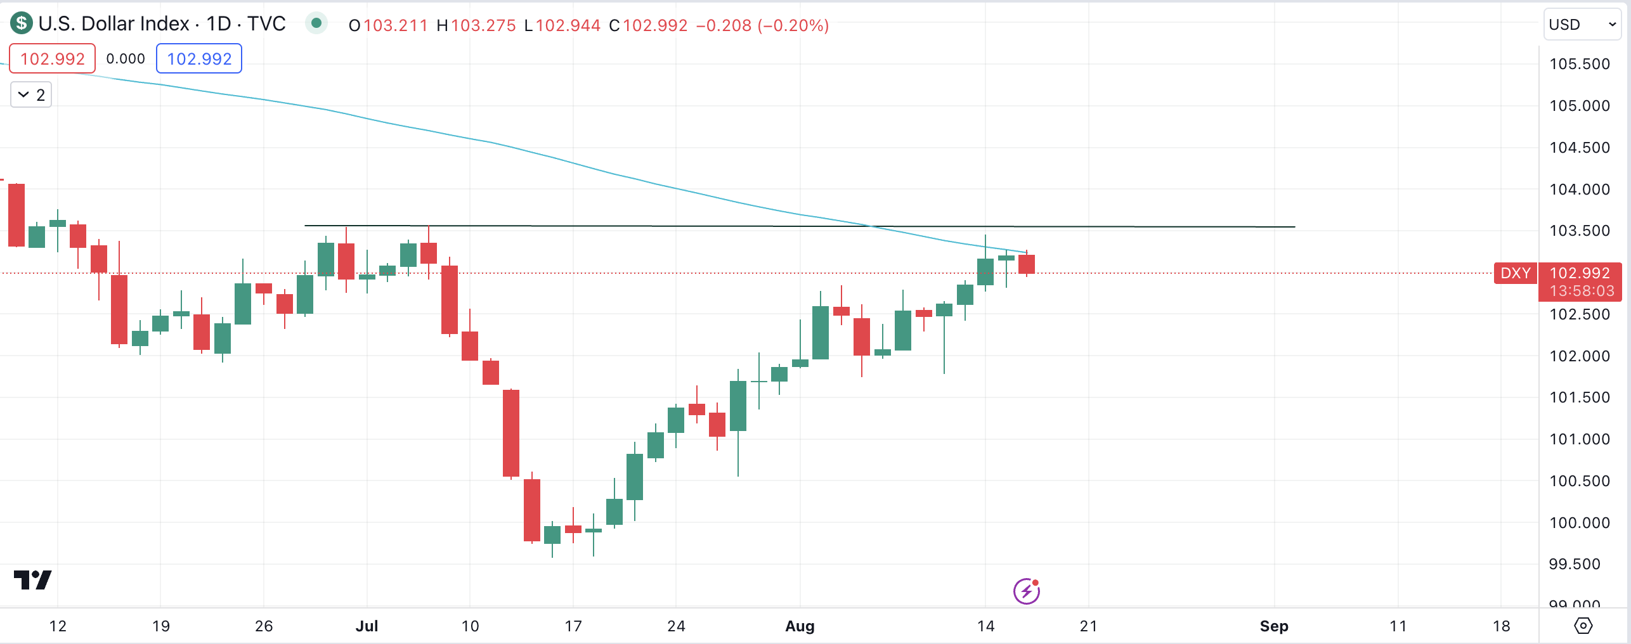The image size is (1631, 644).
Task: Open the purple lightning bolt events icon
Action: (1027, 591)
